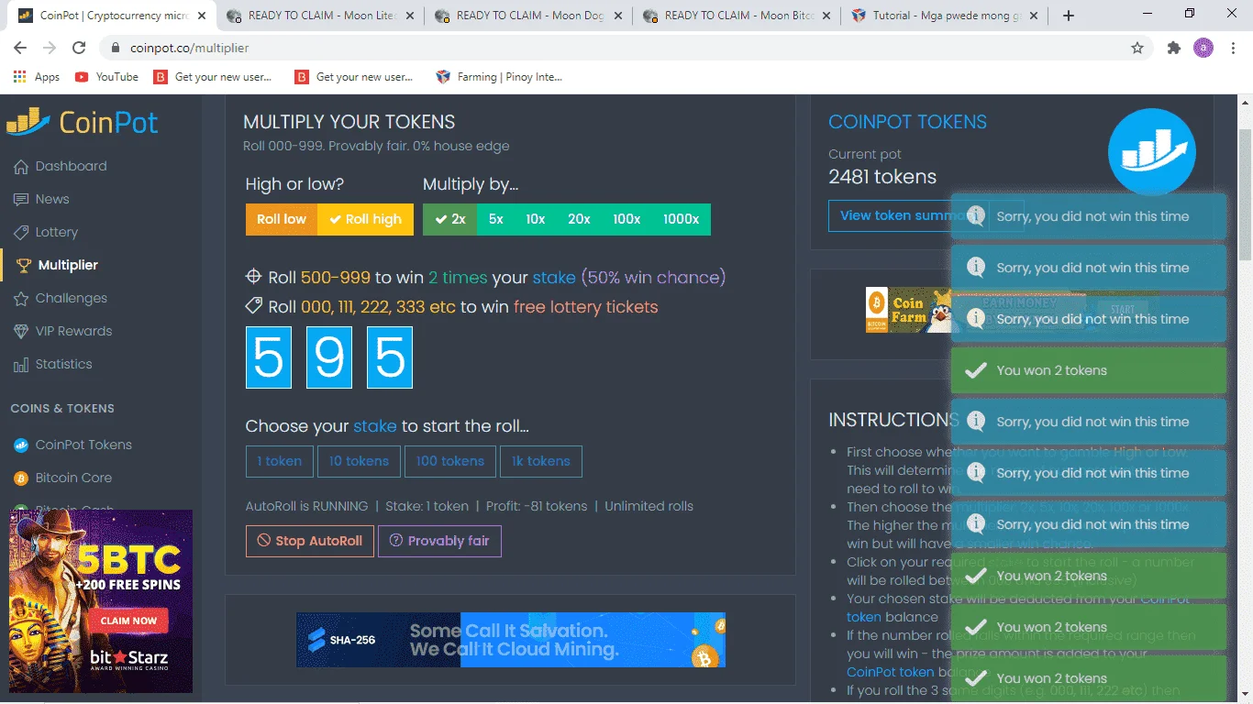Screen dimensions: 1253x704
Task: Stake 1 token to roll
Action: [280, 461]
